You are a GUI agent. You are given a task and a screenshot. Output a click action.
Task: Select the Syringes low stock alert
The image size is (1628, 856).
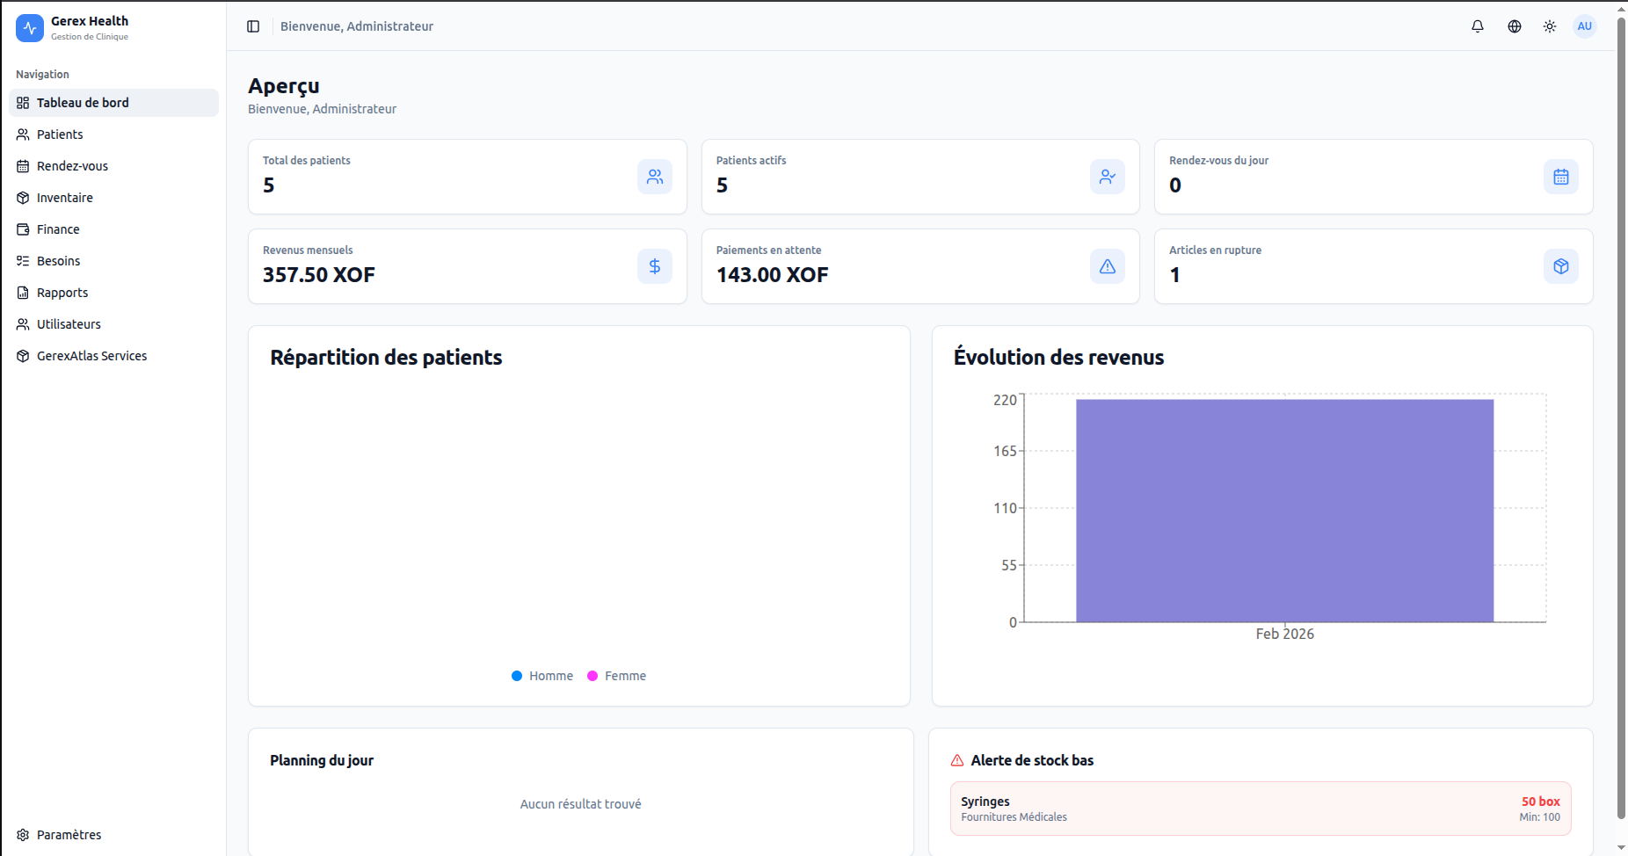(1260, 809)
